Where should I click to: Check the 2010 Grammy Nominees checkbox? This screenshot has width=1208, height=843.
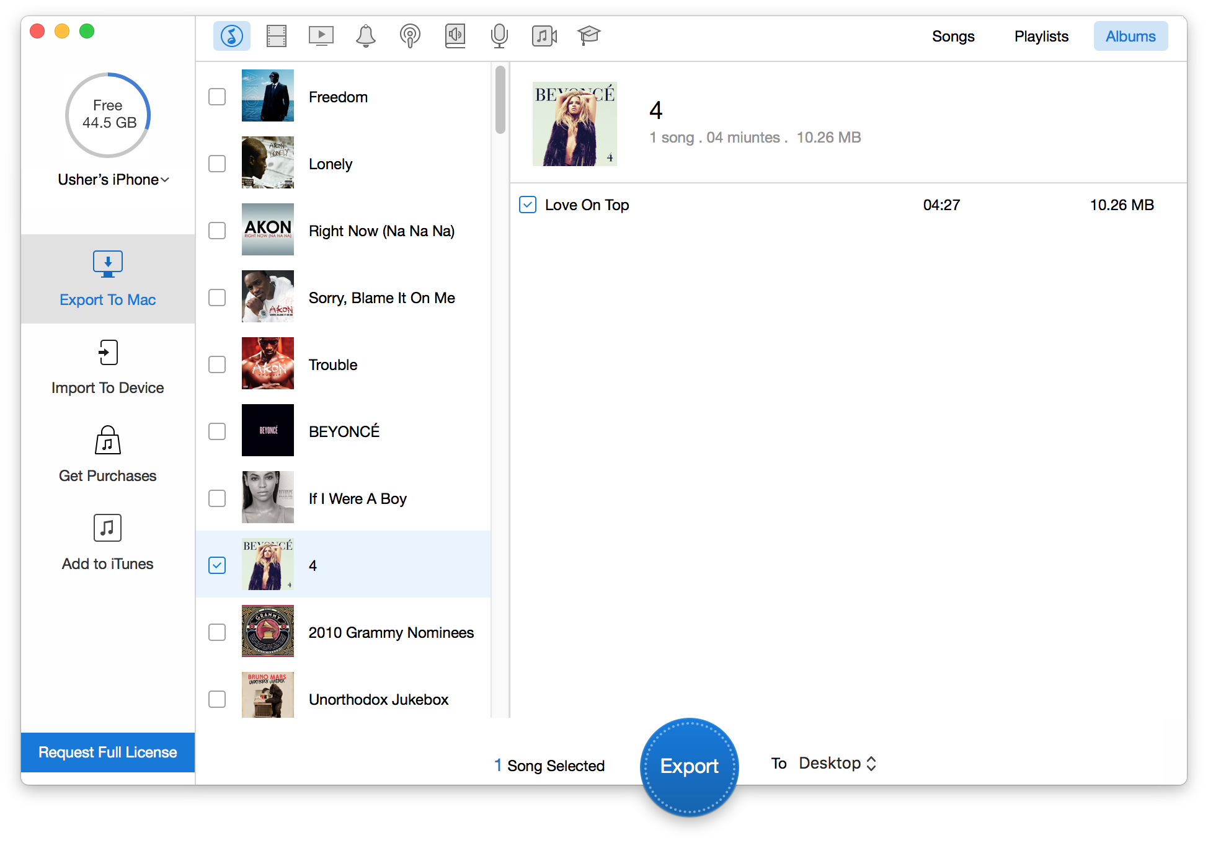[217, 632]
